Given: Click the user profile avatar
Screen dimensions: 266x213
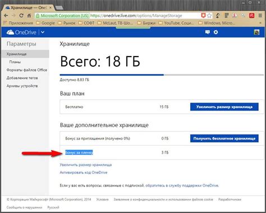Looking at the screenshot, I should (256, 32).
